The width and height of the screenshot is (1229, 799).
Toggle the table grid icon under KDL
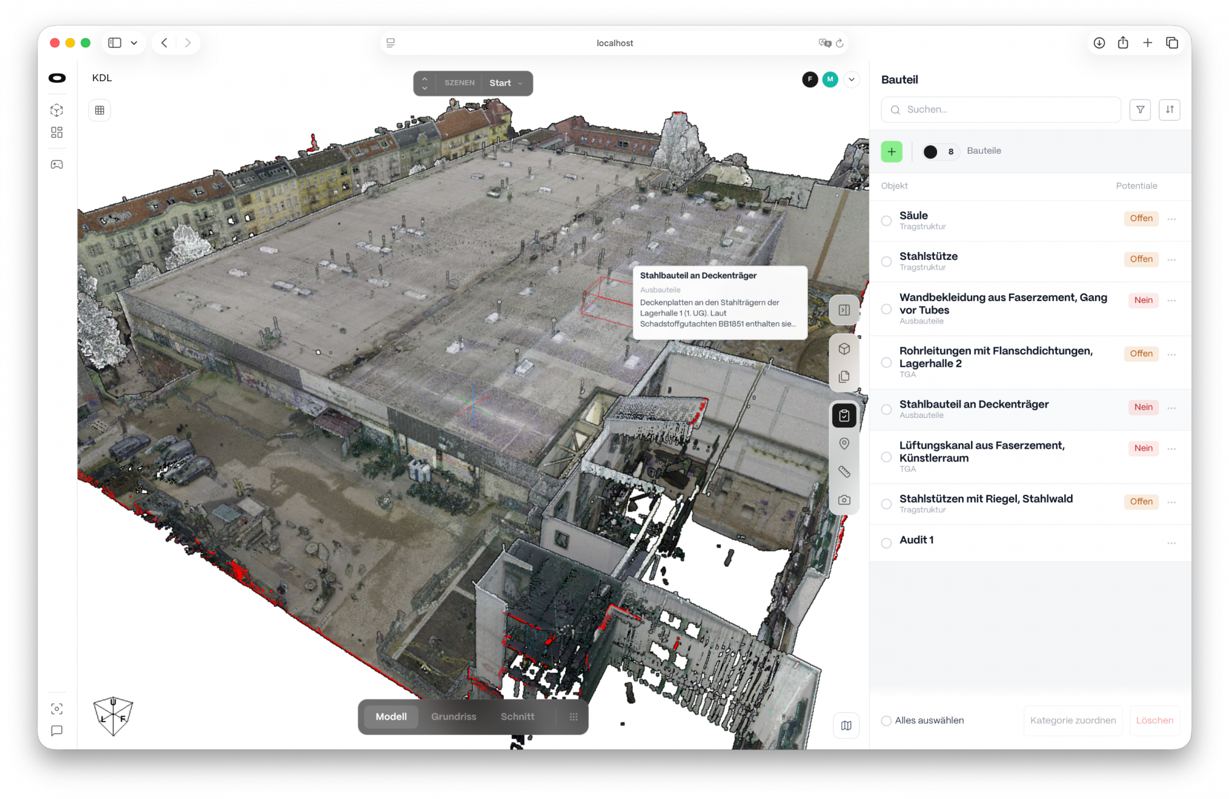(100, 110)
